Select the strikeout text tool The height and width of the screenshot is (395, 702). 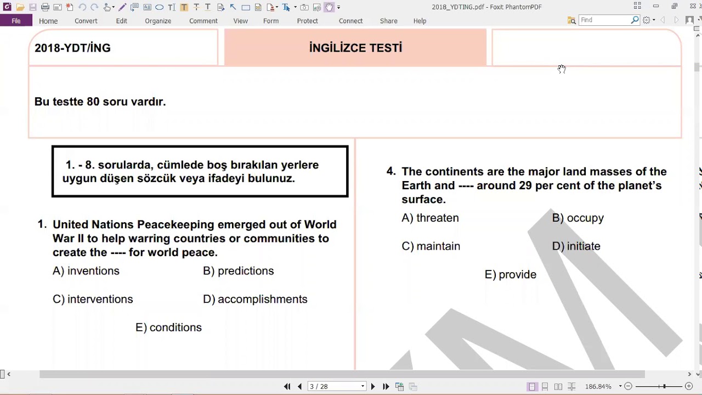click(196, 7)
